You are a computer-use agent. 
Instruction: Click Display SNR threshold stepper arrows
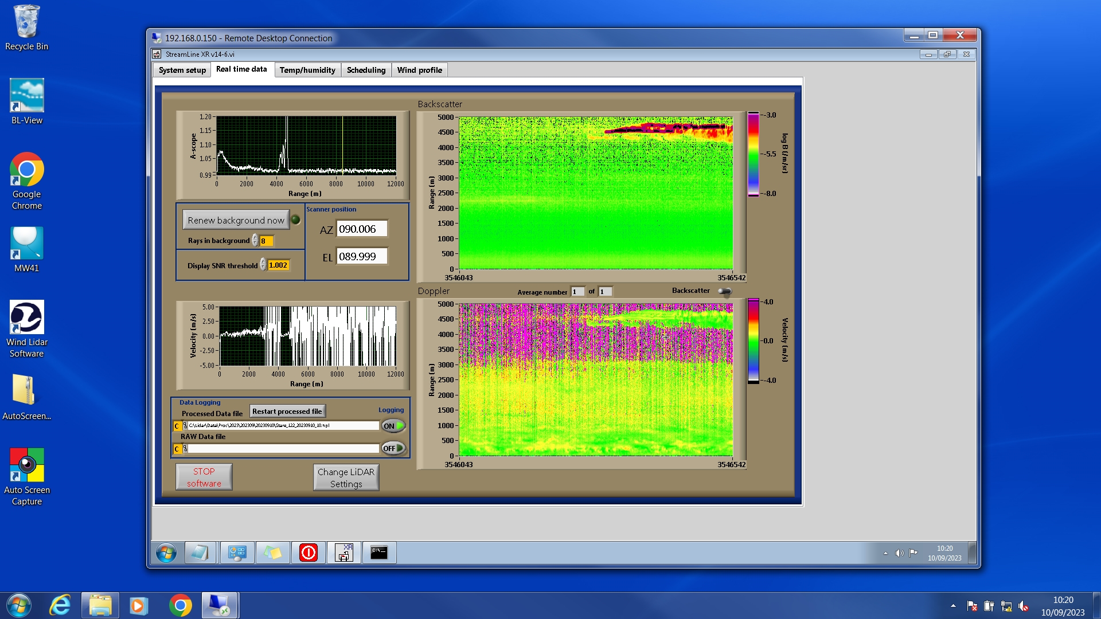click(x=263, y=265)
